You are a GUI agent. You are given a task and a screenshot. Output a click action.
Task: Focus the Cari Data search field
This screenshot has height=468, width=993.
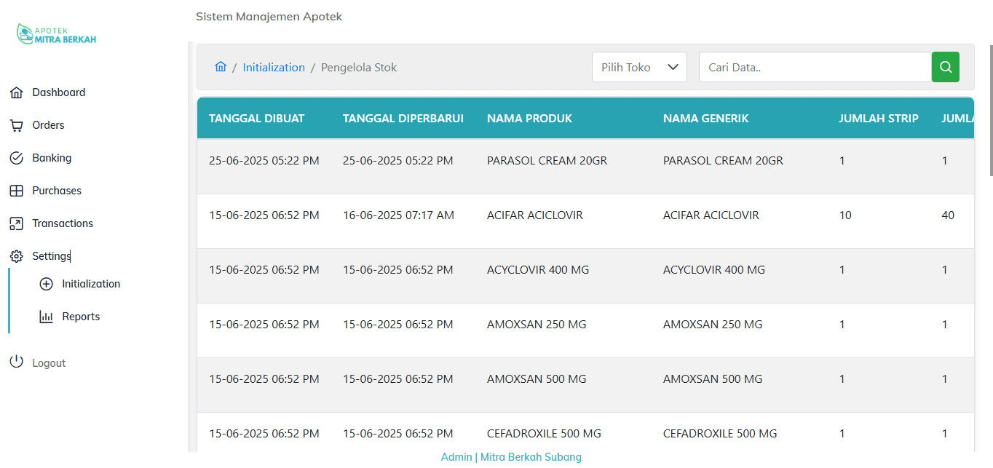(815, 67)
